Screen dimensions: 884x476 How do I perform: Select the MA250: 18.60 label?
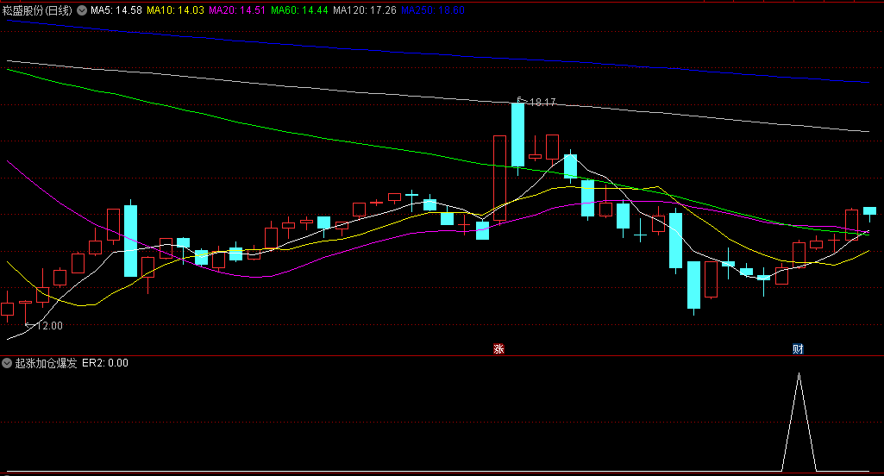[433, 10]
